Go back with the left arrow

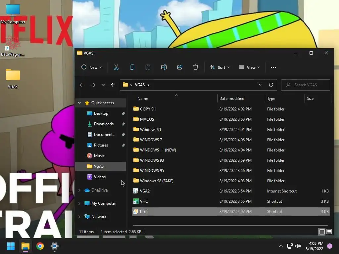pos(81,85)
